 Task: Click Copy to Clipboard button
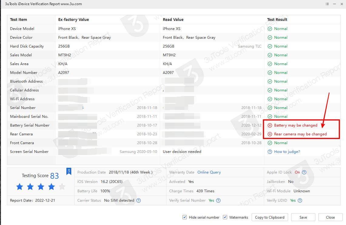pos(270,217)
